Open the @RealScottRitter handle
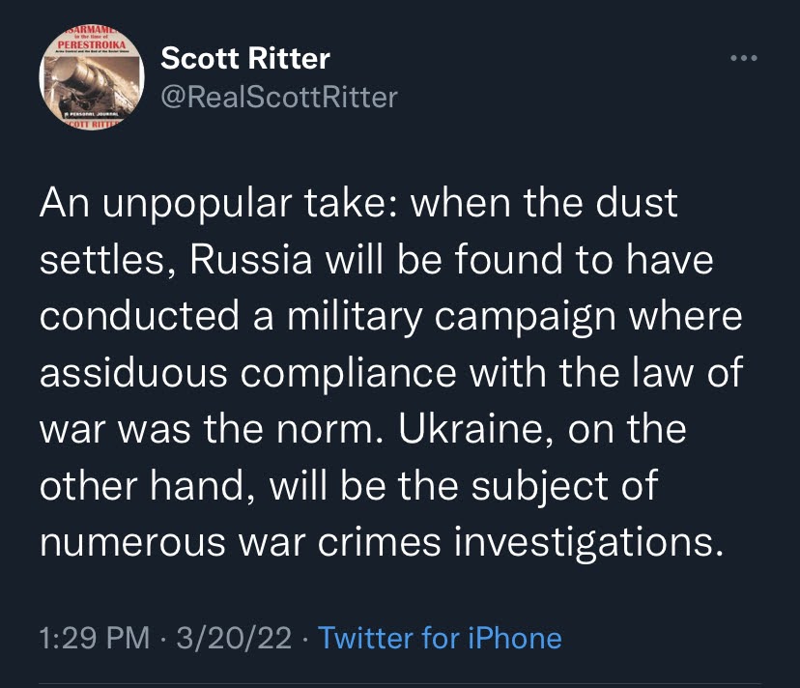 [279, 97]
